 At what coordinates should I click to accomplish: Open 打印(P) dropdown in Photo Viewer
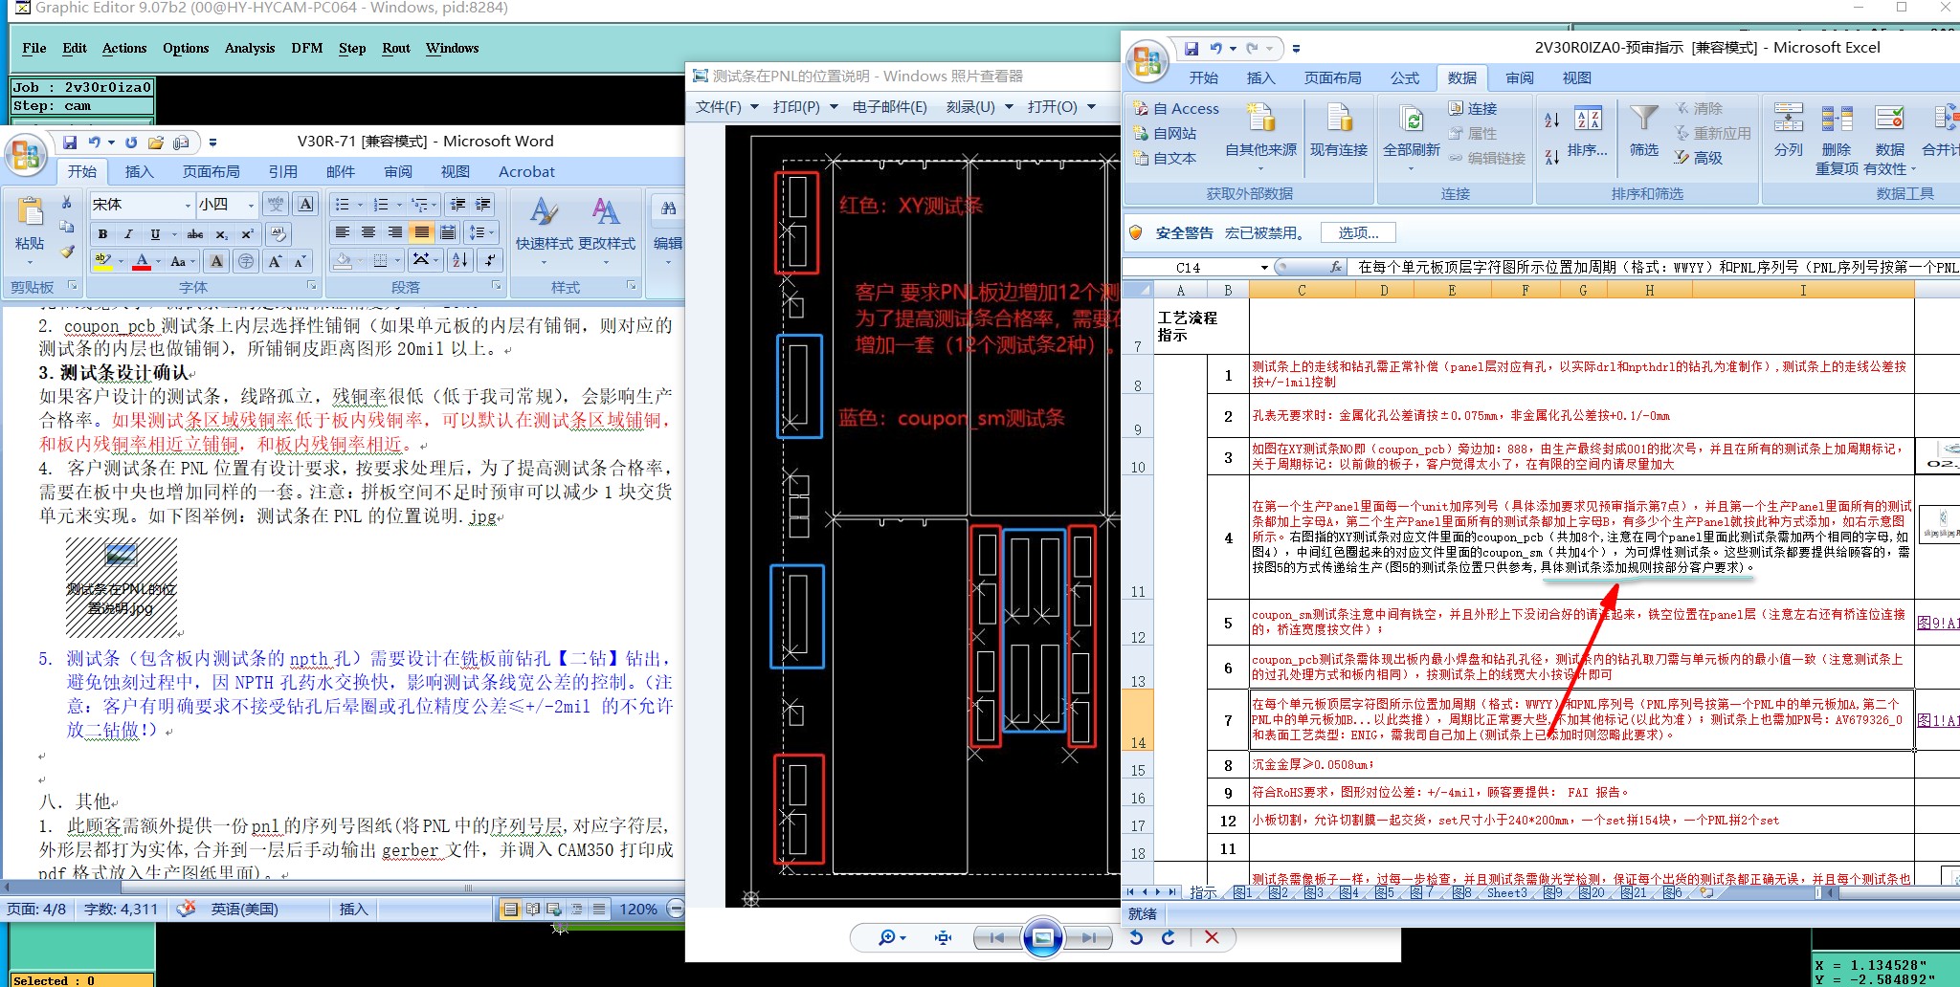[806, 107]
